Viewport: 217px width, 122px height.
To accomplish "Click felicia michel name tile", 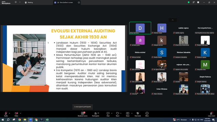I will point(140,52).
